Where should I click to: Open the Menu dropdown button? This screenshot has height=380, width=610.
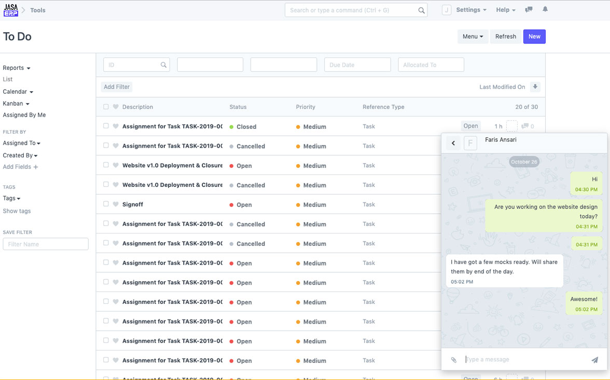click(473, 37)
